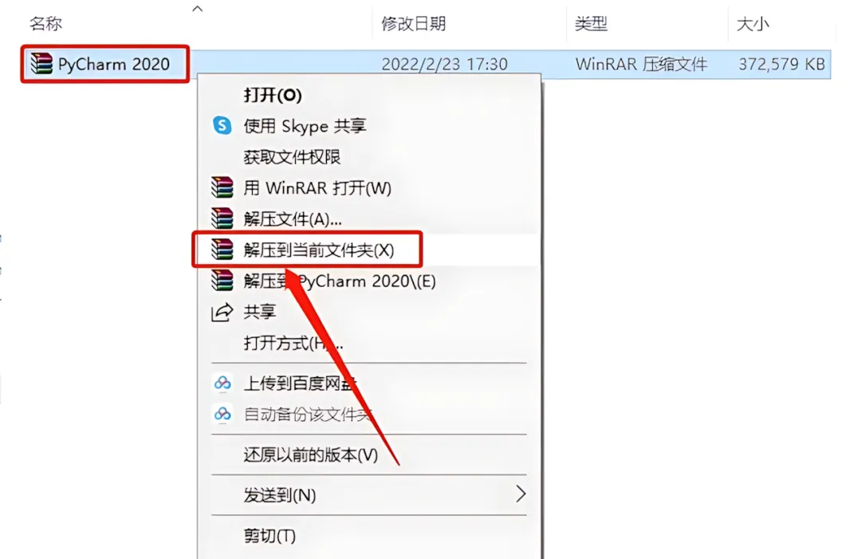Click WinRAR icon beside 解压到 PyCharm 2020\(E)
This screenshot has height=559, width=861.
222,281
